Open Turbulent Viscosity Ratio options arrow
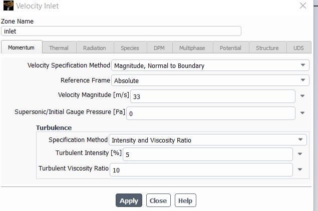Viewport: 318px width, 211px height. click(300, 169)
